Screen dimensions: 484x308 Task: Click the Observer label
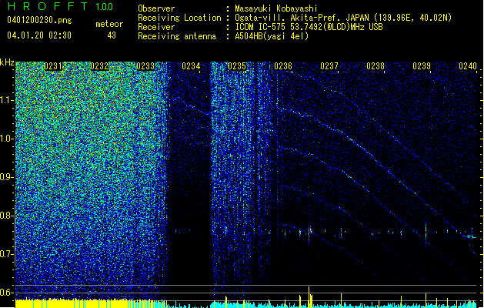156,8
